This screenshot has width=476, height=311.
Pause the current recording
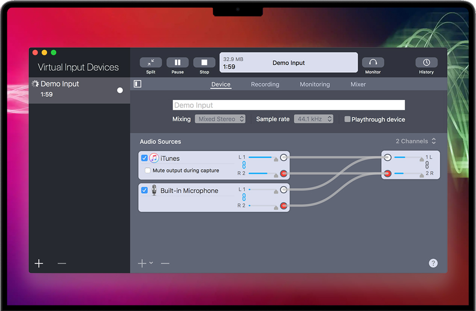(x=178, y=63)
